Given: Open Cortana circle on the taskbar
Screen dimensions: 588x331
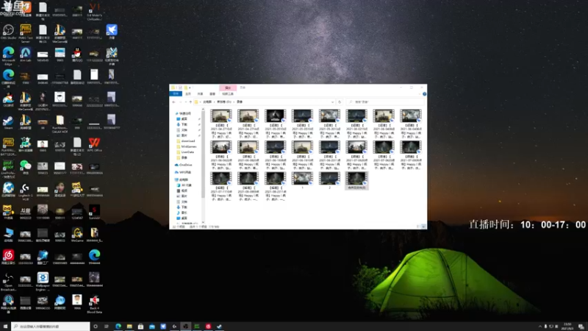Looking at the screenshot, I should (96, 327).
